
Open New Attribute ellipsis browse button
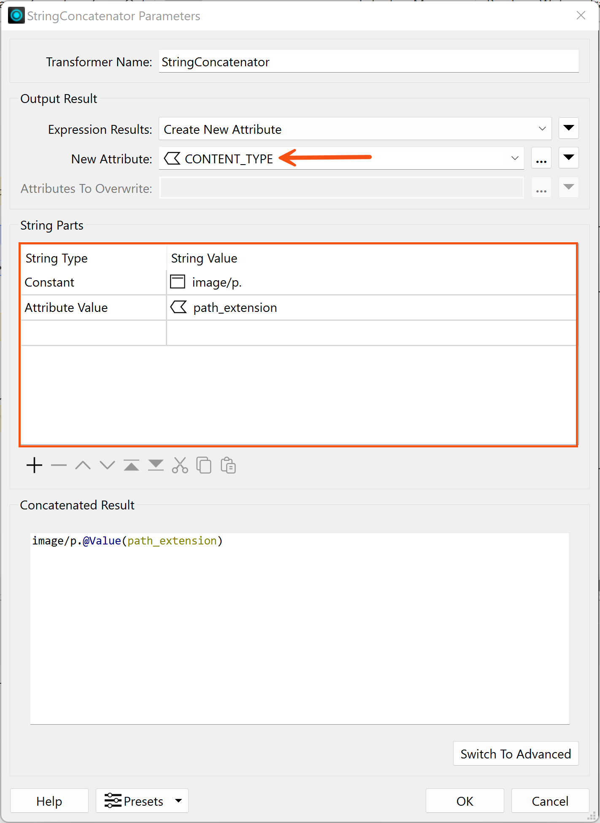[541, 158]
